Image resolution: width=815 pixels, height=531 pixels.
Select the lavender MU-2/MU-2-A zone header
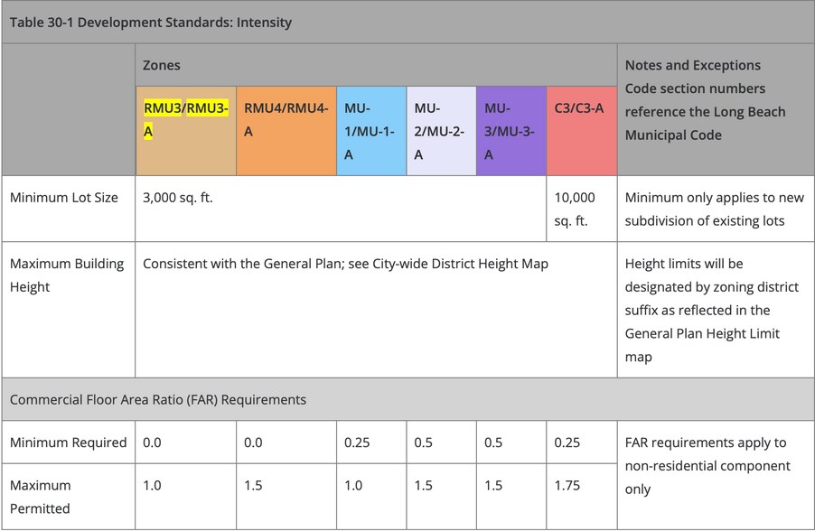[x=439, y=131]
